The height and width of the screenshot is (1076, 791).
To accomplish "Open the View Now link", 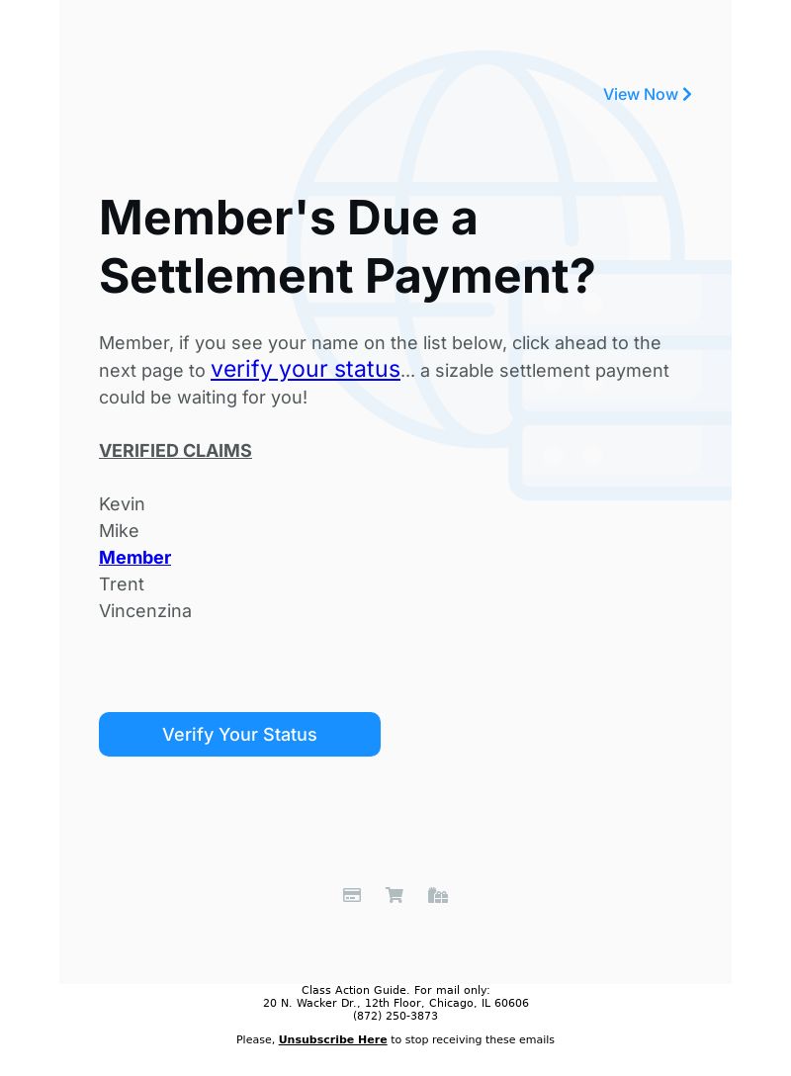I will coord(647,94).
